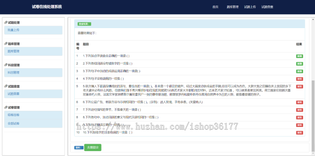The width and height of the screenshot is (315, 156).
Task: Select the row text 8.下列各句中，加点词语的意义
Action: 121,117
